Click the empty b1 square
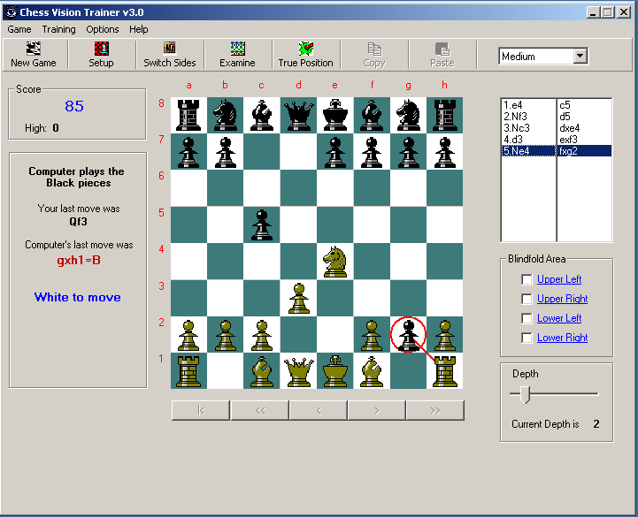The width and height of the screenshot is (638, 517). point(225,370)
